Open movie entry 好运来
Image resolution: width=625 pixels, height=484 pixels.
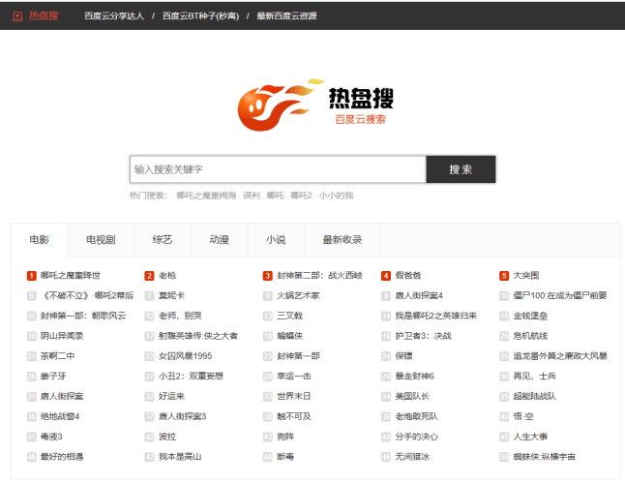click(171, 396)
